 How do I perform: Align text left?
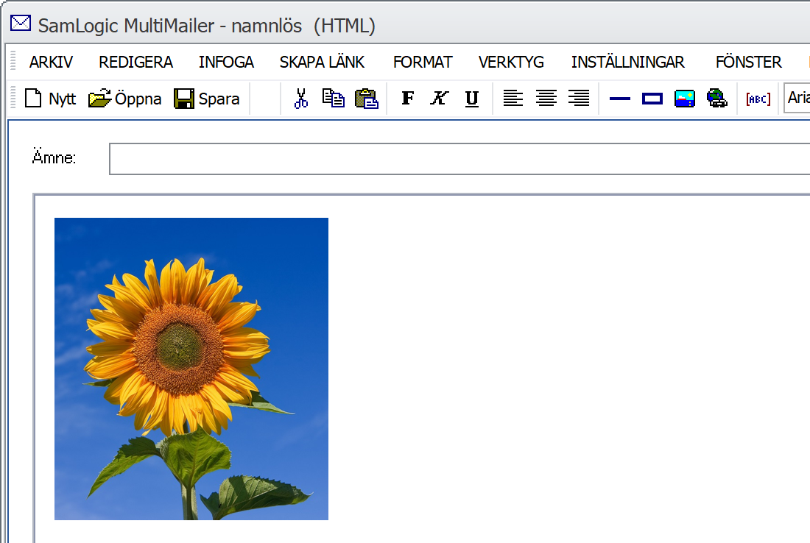[x=513, y=98]
